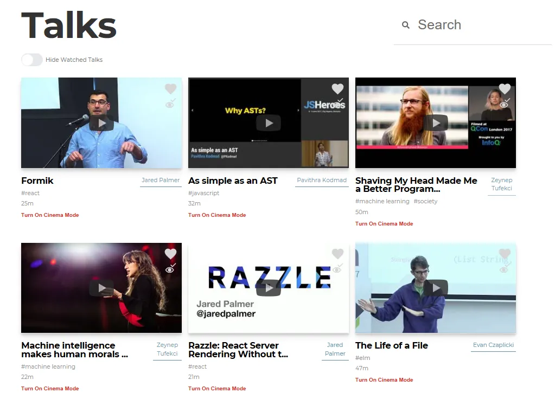Open Zeynep Tufekci link on Machine intelligence card

click(x=168, y=349)
